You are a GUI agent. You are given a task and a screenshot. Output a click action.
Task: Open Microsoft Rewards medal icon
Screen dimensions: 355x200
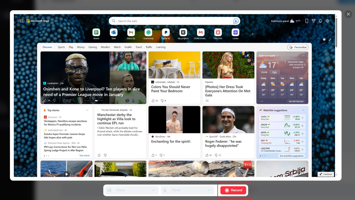313,21
